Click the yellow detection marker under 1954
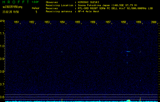The width and height of the screenshot is (160, 102). pos(62,100)
